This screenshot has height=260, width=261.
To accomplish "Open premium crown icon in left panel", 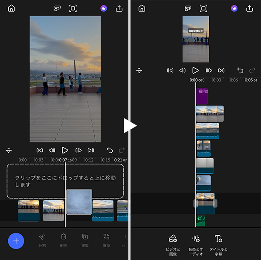I will tap(103, 8).
